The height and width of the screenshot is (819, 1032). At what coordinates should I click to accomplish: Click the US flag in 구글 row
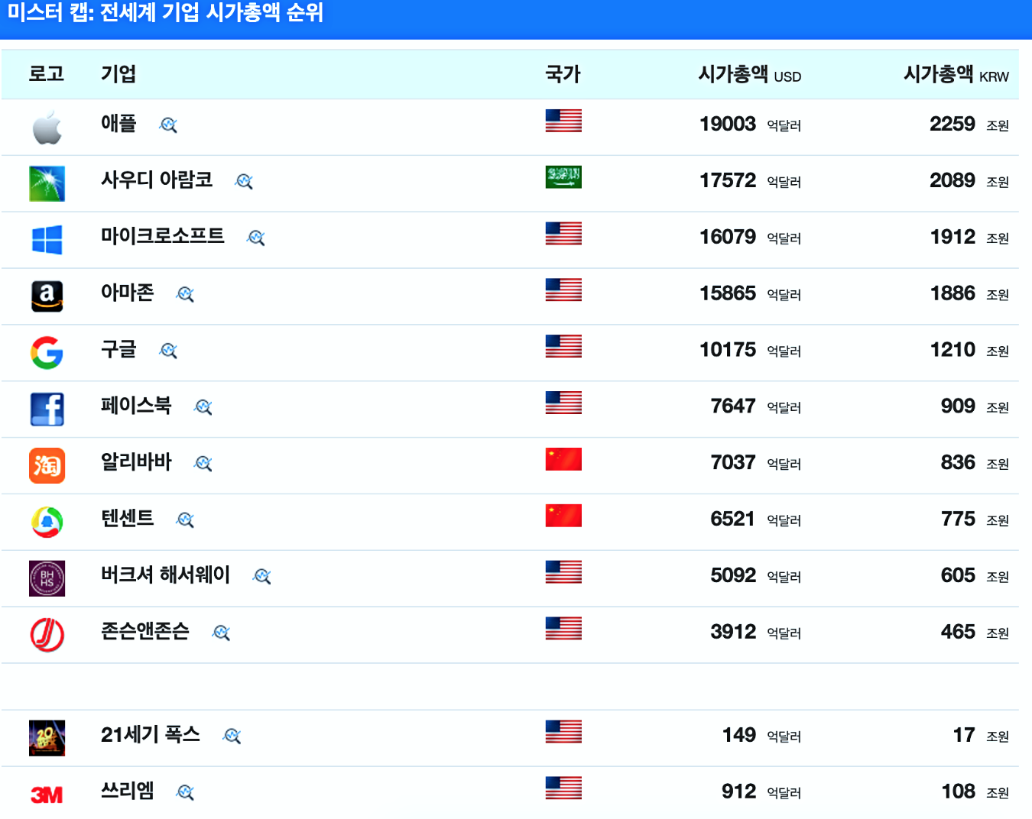point(563,346)
